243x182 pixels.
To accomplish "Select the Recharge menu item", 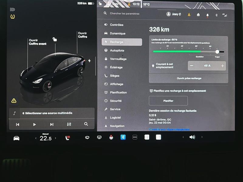I will coord(122,42).
